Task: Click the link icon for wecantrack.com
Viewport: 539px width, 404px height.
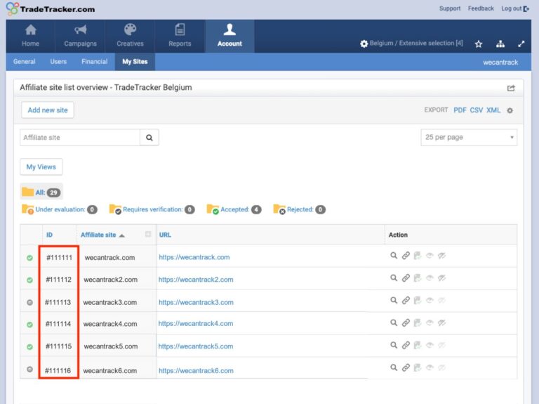Action: click(x=406, y=255)
